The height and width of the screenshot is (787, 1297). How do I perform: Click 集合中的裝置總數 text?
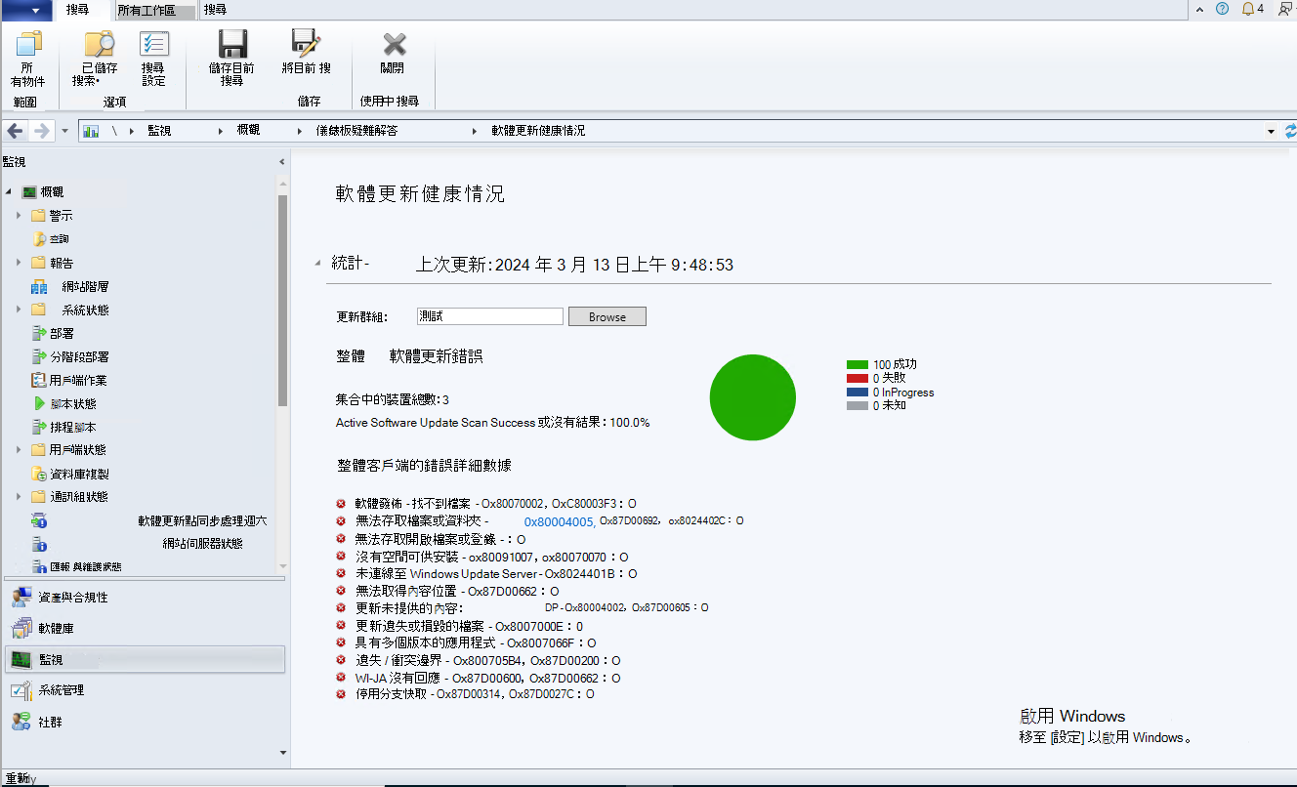click(x=392, y=399)
